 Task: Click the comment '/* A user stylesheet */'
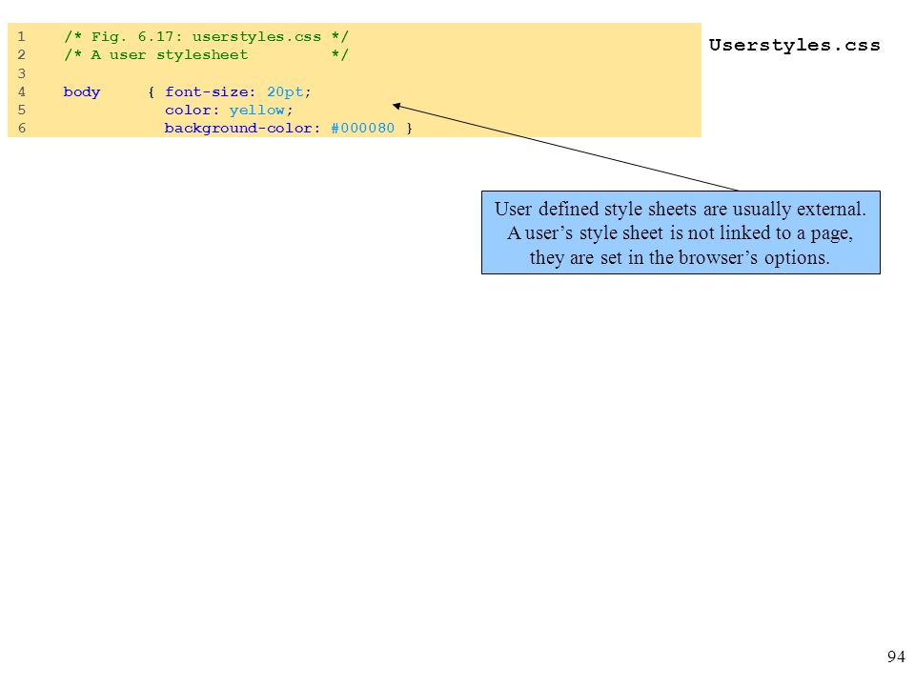pyautogui.click(x=206, y=55)
